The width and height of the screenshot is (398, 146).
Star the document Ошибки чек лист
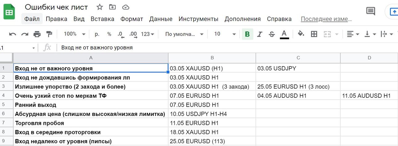[100, 7]
